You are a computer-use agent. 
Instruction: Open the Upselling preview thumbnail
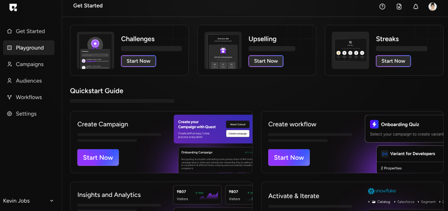point(223,50)
